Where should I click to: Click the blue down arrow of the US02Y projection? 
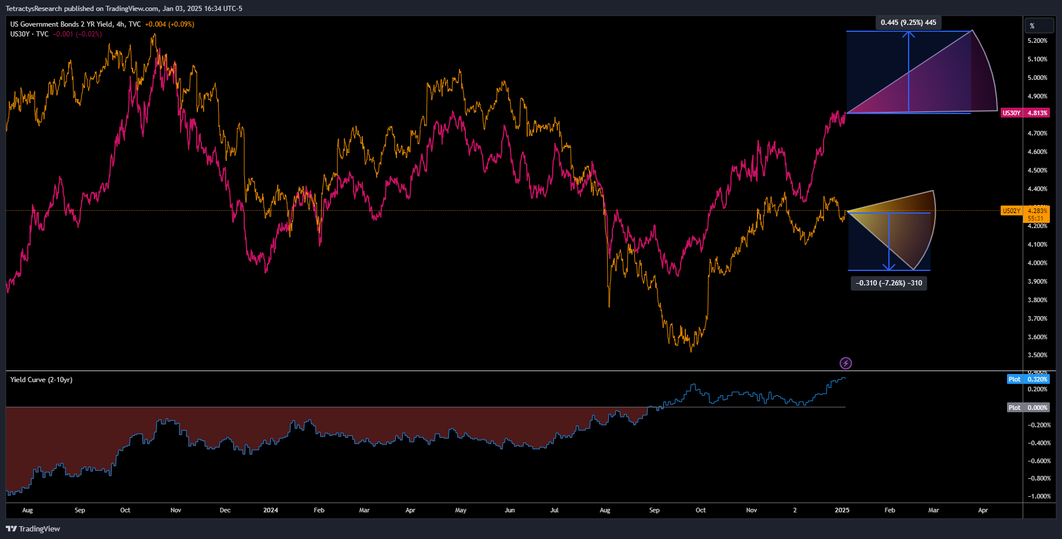(x=889, y=241)
